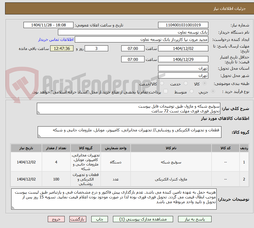Select the 'کالا/خدمت' radio button
Viewport: 254px width, 228px height.
pos(162,83)
